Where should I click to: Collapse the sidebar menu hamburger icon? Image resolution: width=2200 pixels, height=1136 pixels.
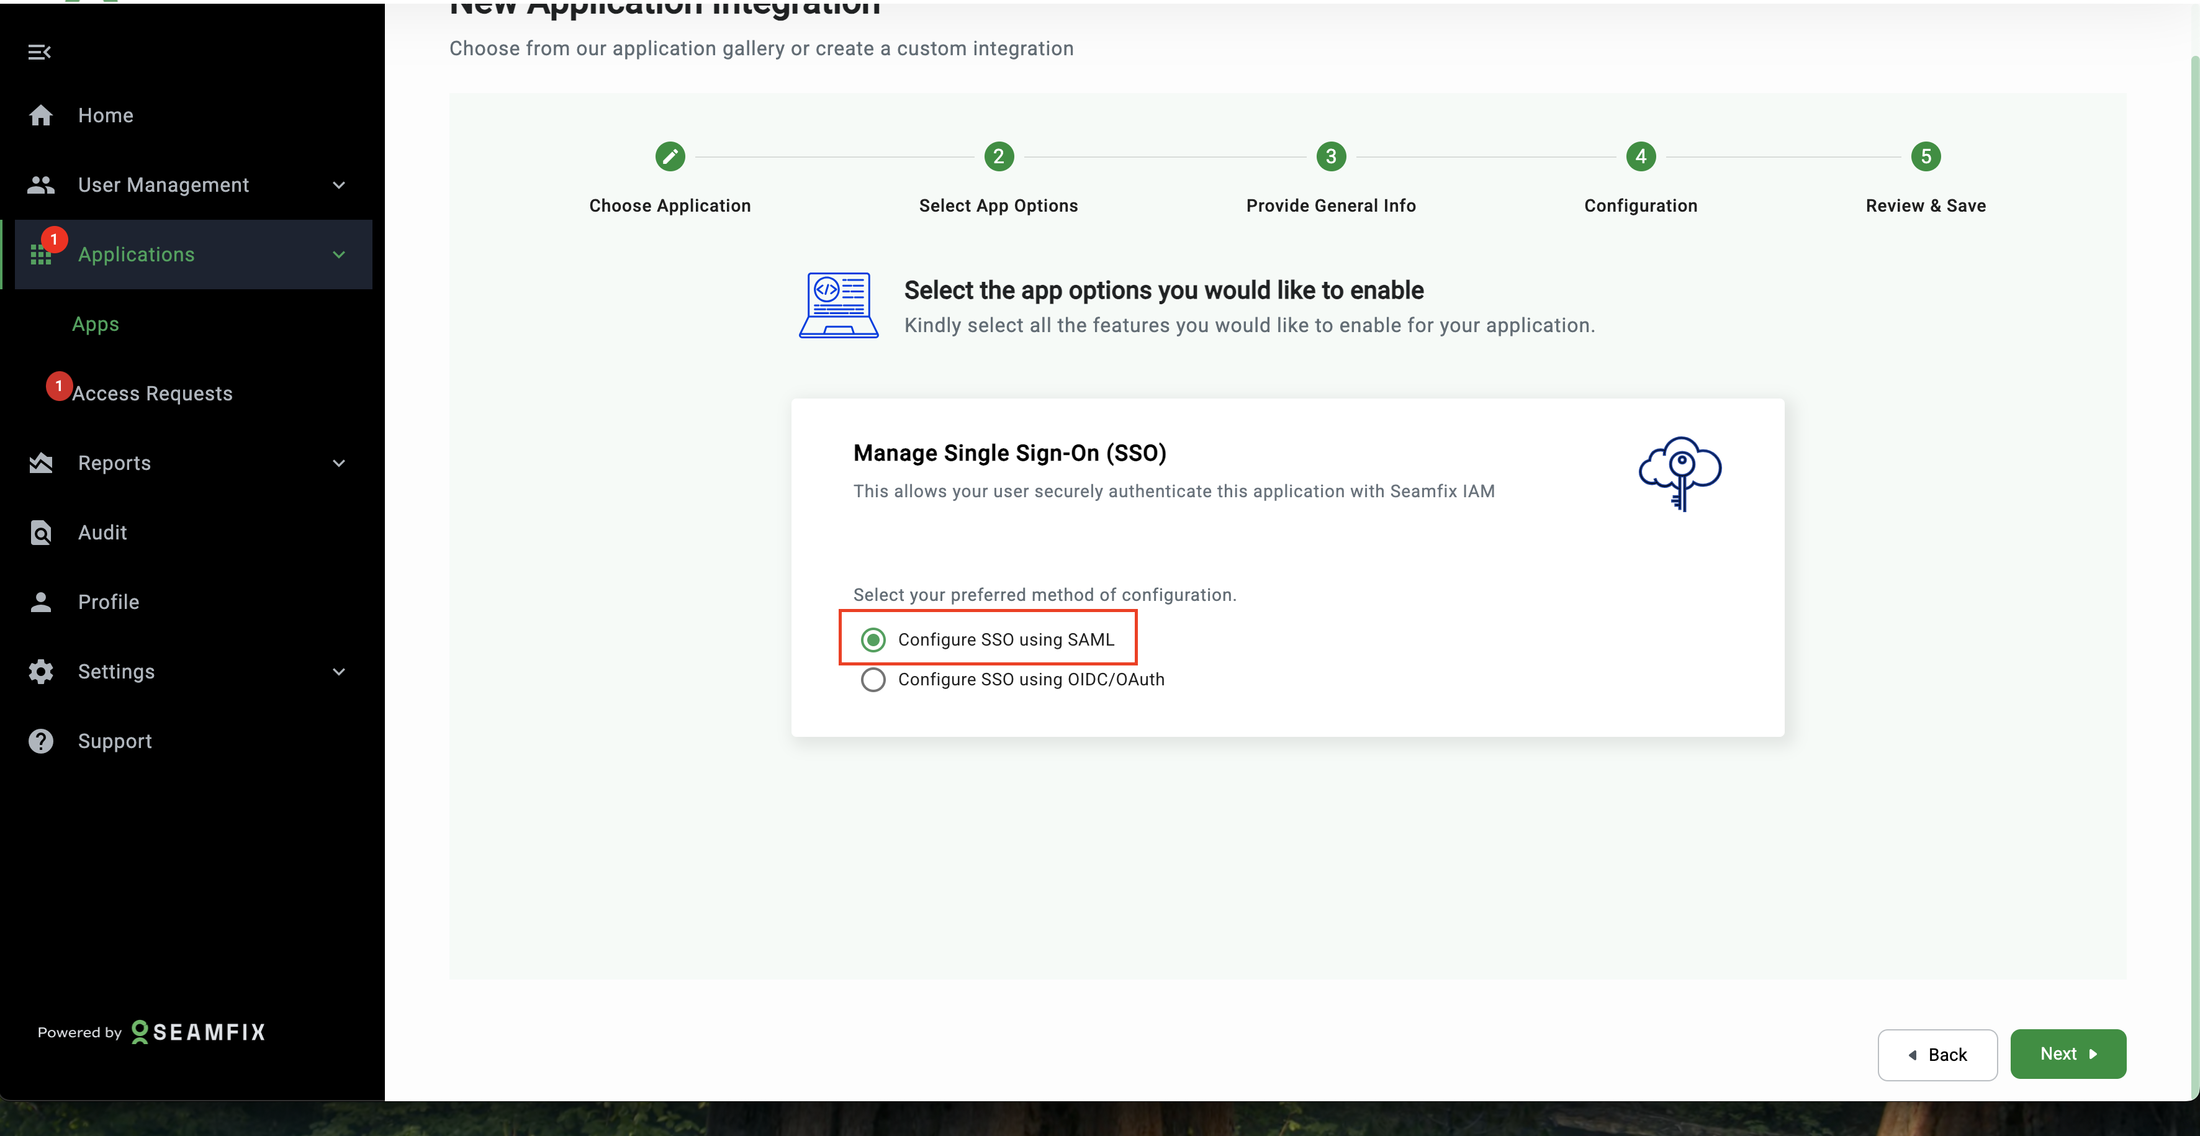(39, 52)
